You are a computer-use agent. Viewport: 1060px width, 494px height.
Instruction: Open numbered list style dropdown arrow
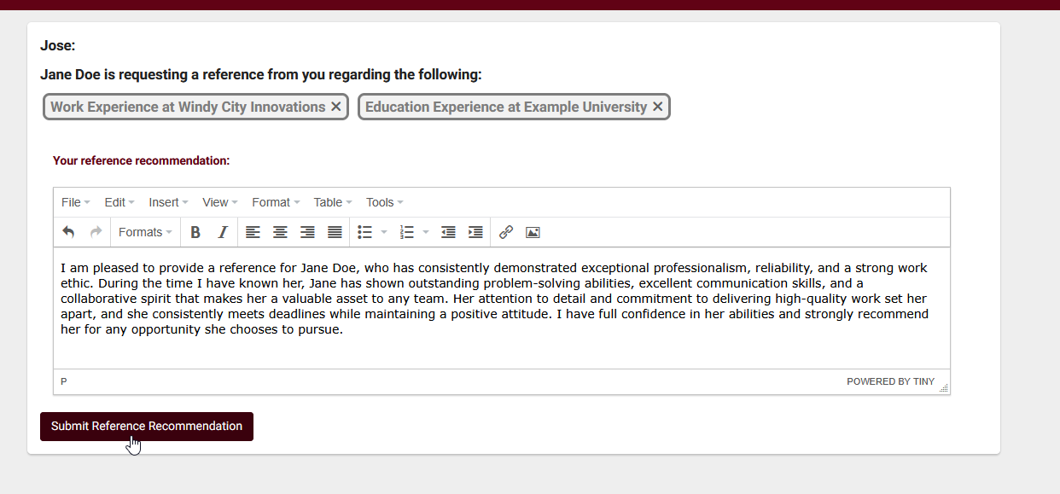pyautogui.click(x=426, y=232)
